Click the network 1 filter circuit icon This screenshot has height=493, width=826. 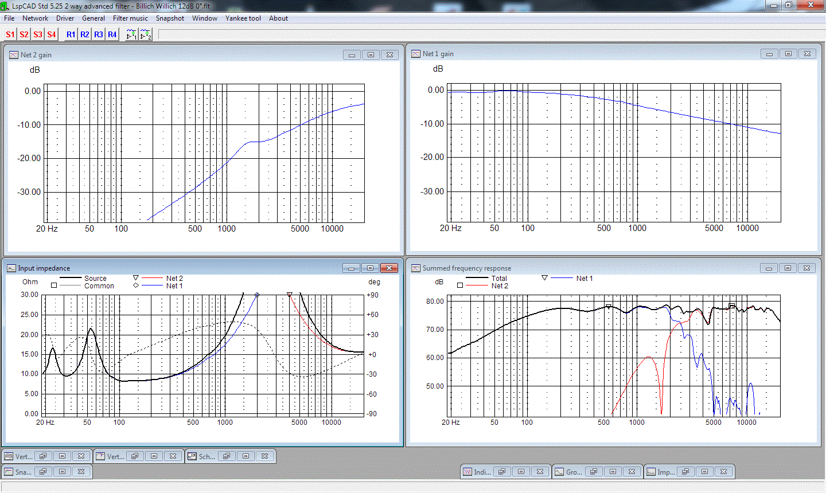131,34
